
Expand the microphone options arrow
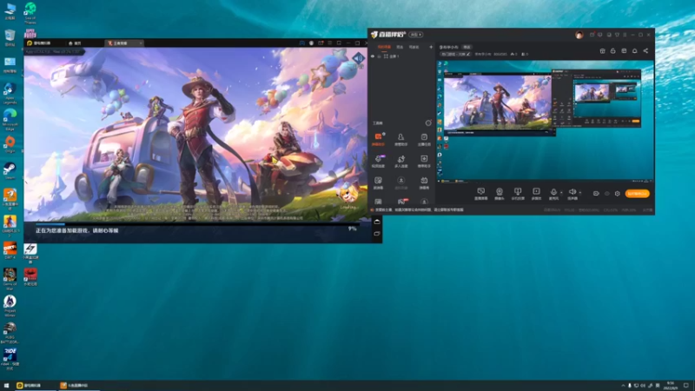coord(561,192)
